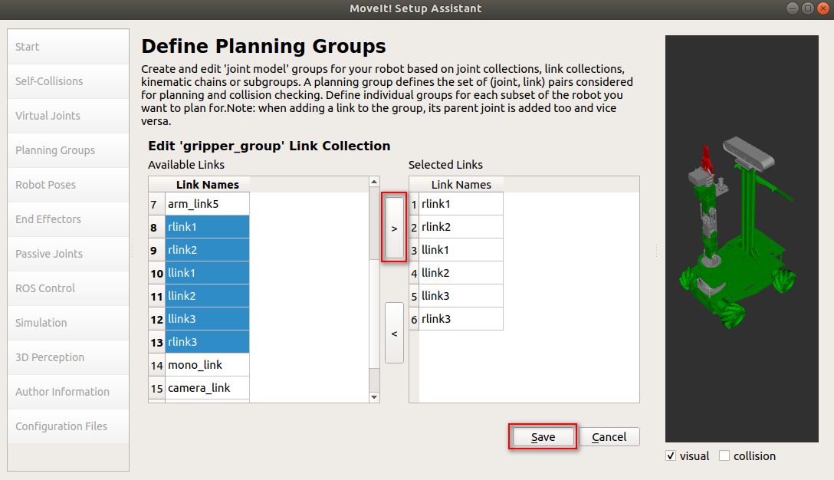This screenshot has height=480, width=834.
Task: Select rlink2 in the Available Links list
Action: click(x=207, y=249)
